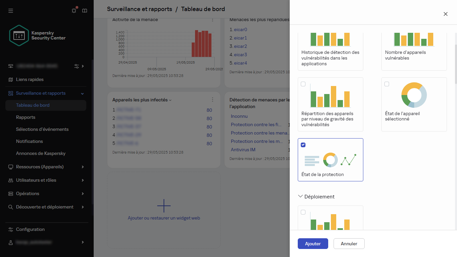
Task: Click the Ajouter button
Action: tap(312, 244)
